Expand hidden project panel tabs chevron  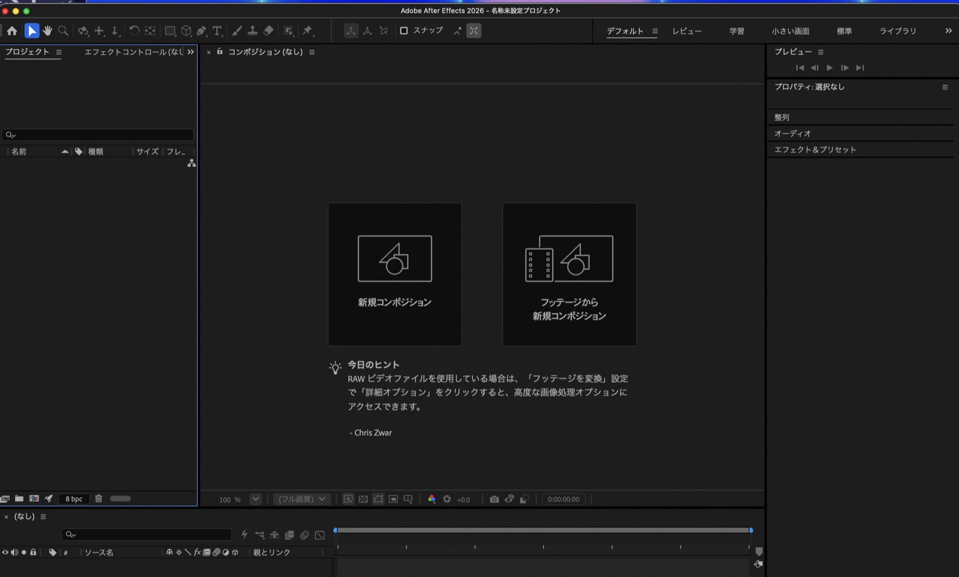click(191, 52)
